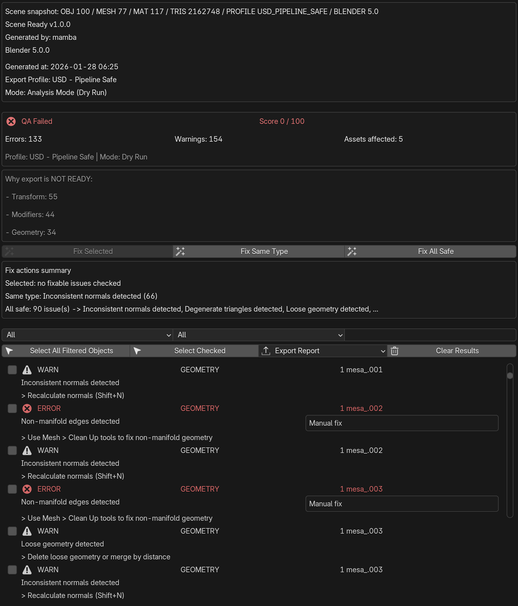This screenshot has height=606, width=518.
Task: Click the cursor icon on Select All Filtered Objects
Action: [x=9, y=351]
